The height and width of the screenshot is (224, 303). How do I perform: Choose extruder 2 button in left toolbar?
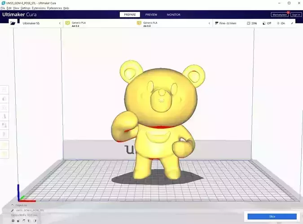click(x=4, y=154)
